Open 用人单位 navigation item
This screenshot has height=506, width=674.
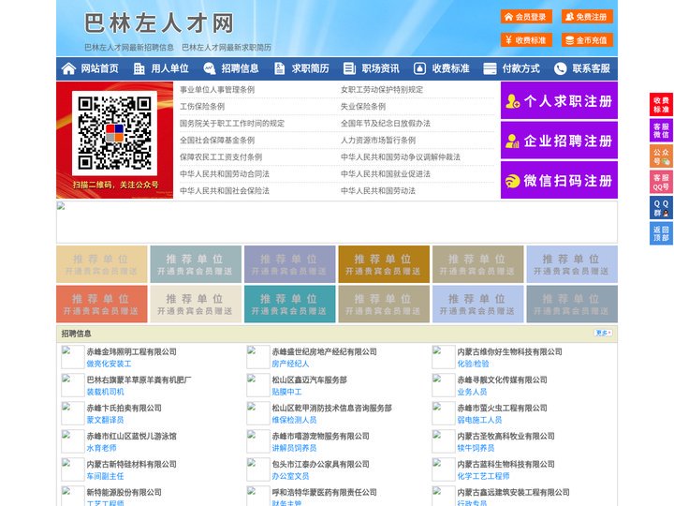tap(169, 68)
